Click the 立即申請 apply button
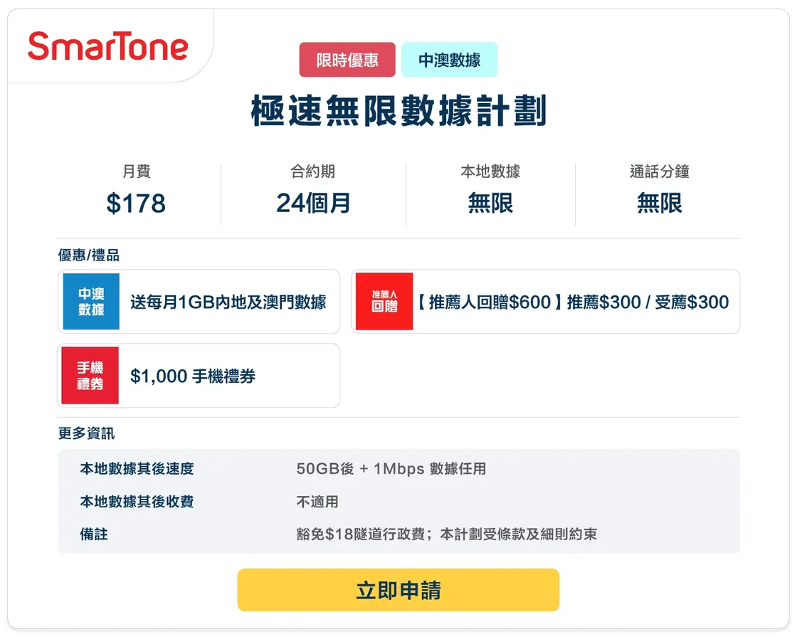This screenshot has width=797, height=639. tap(398, 590)
